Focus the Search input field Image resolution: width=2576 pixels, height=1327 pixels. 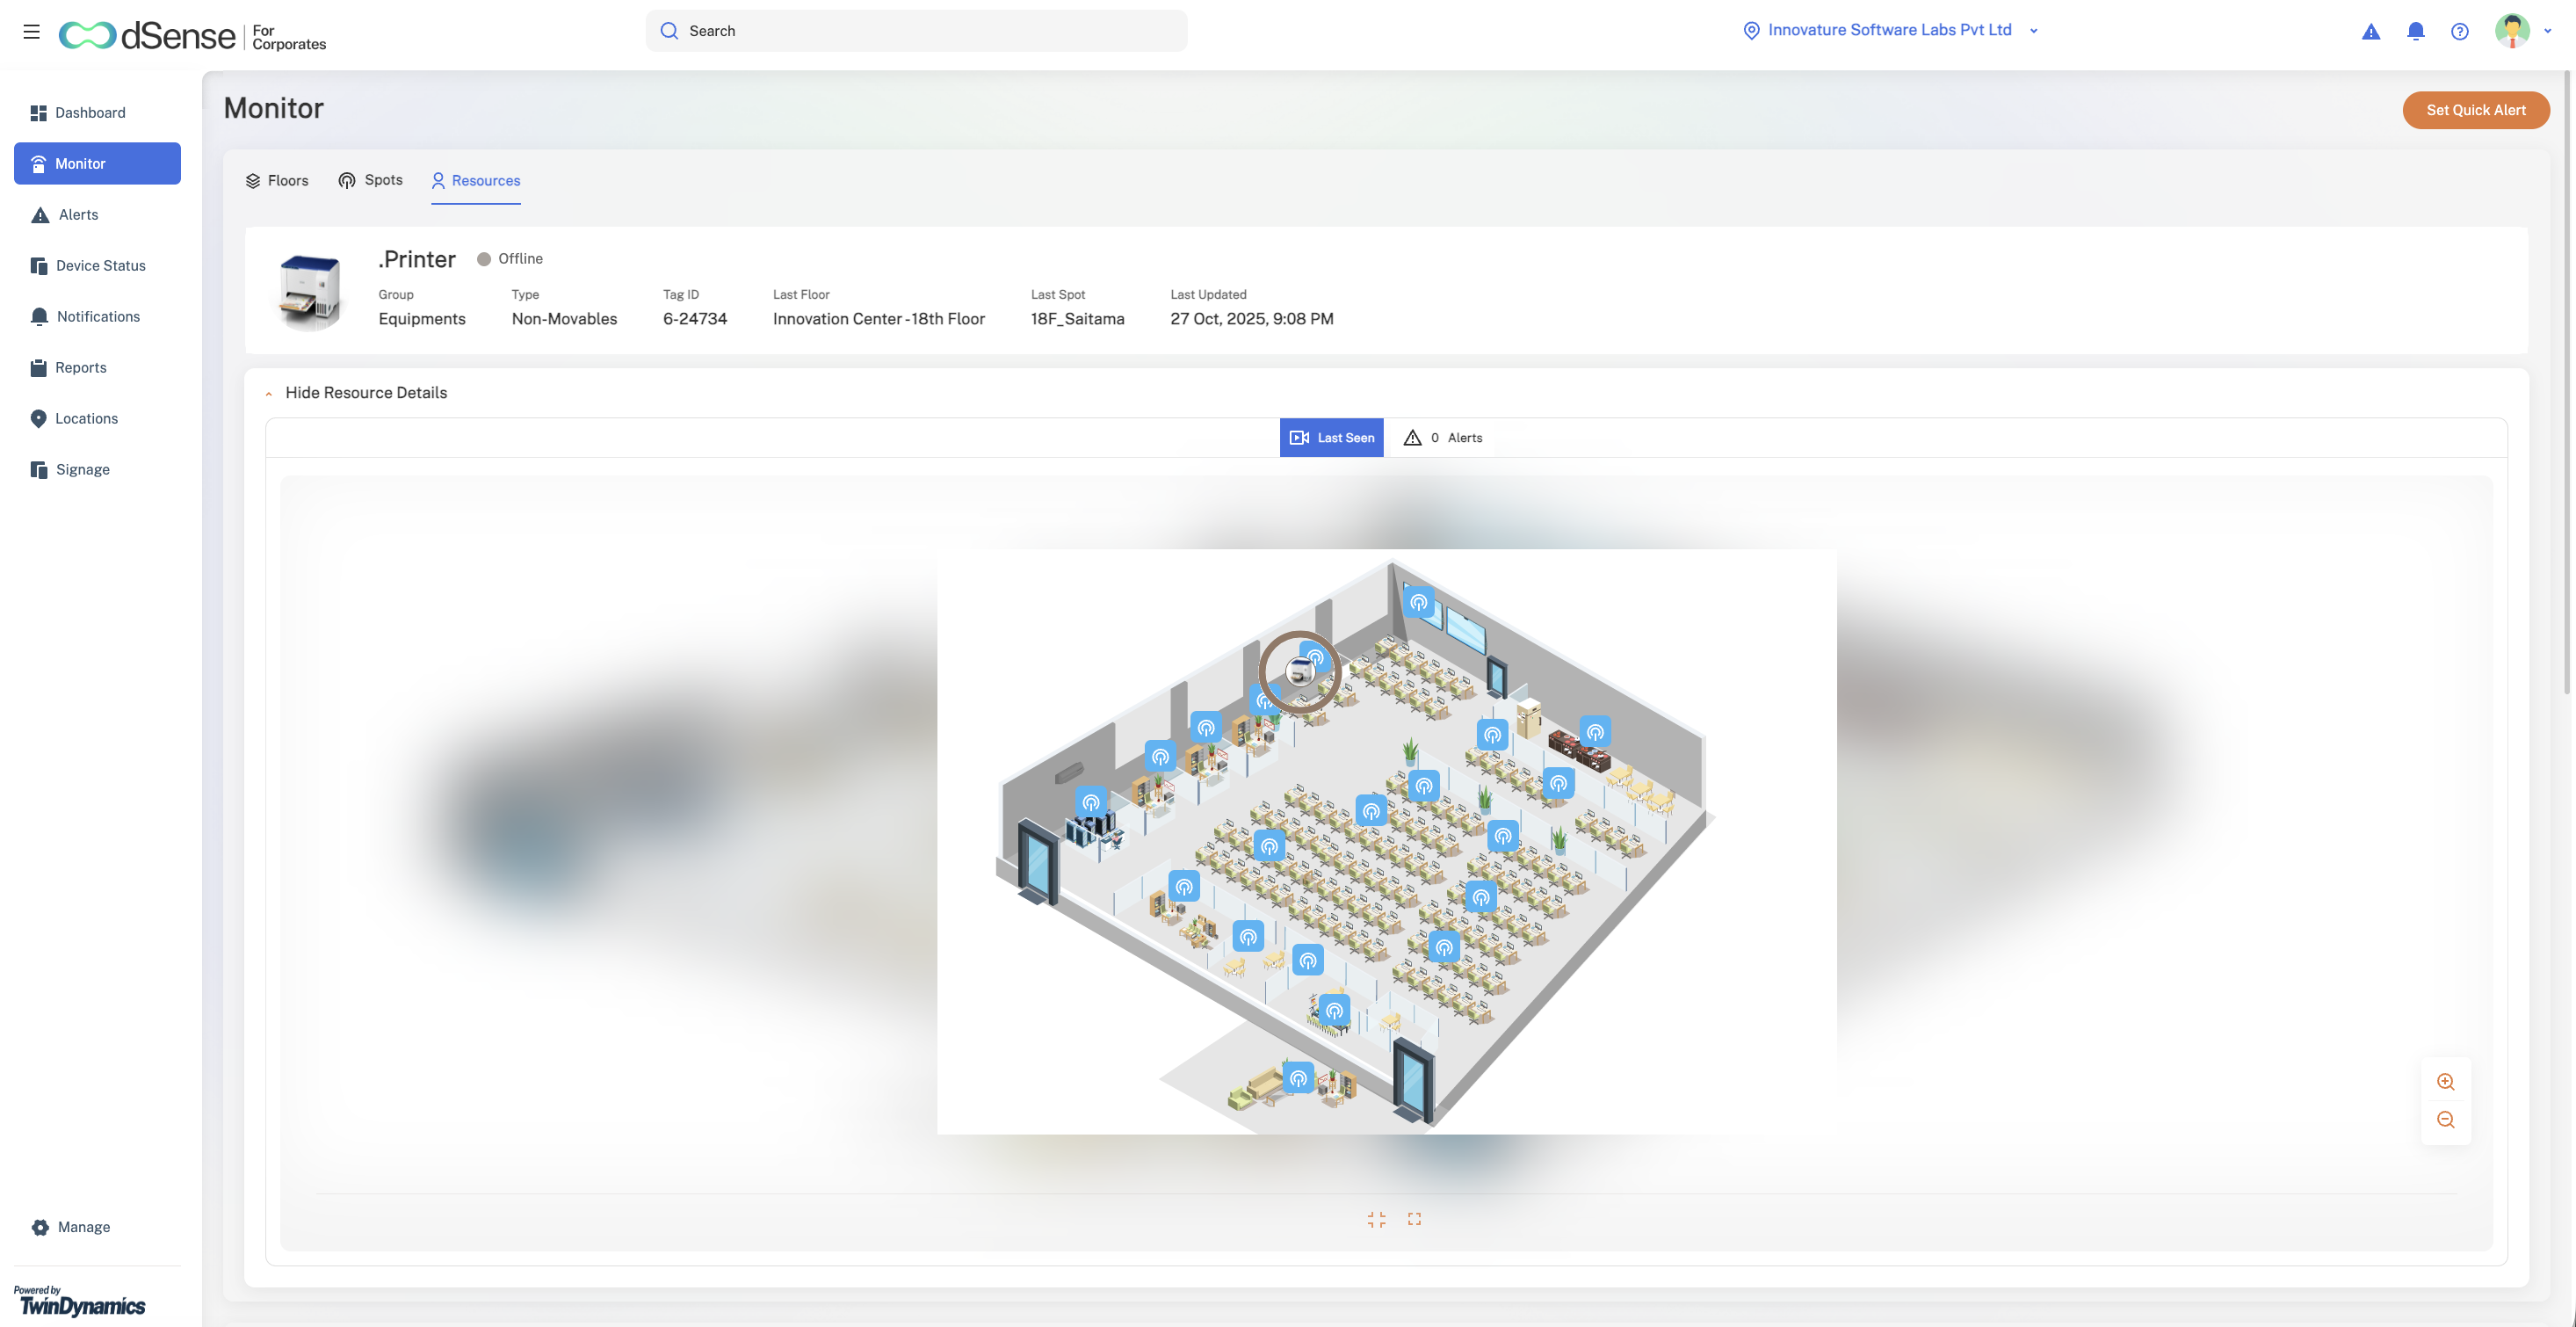[x=916, y=31]
